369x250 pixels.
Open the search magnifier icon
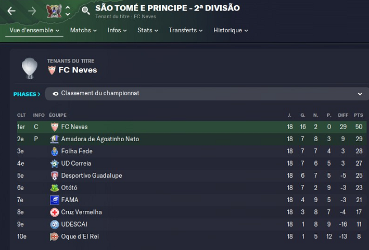[86, 10]
